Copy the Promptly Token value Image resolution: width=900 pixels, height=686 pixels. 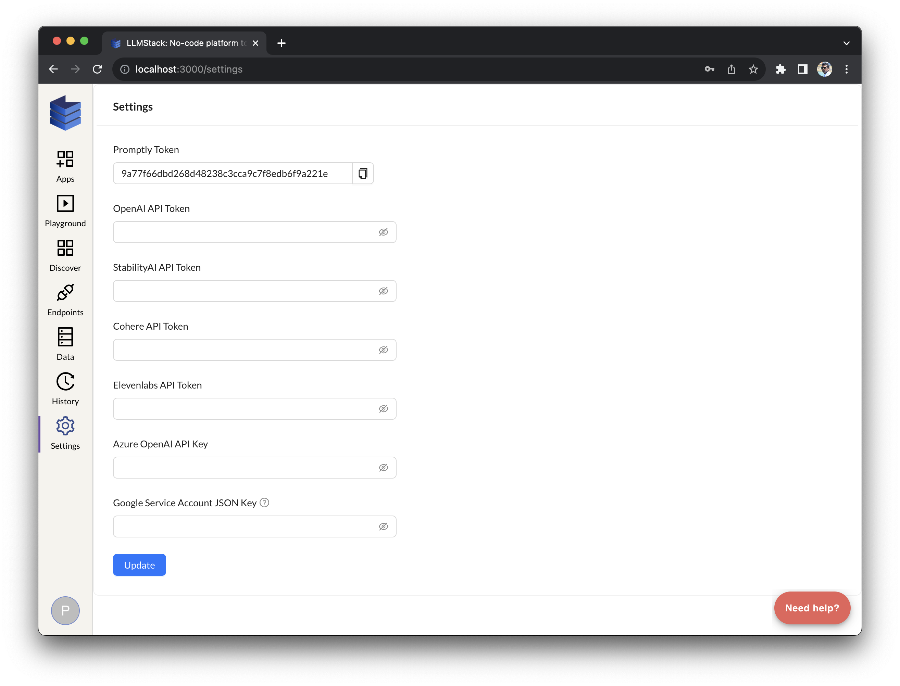click(x=362, y=173)
